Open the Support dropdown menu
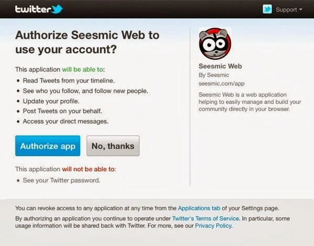Image resolution: width=314 pixels, height=246 pixels. (289, 9)
